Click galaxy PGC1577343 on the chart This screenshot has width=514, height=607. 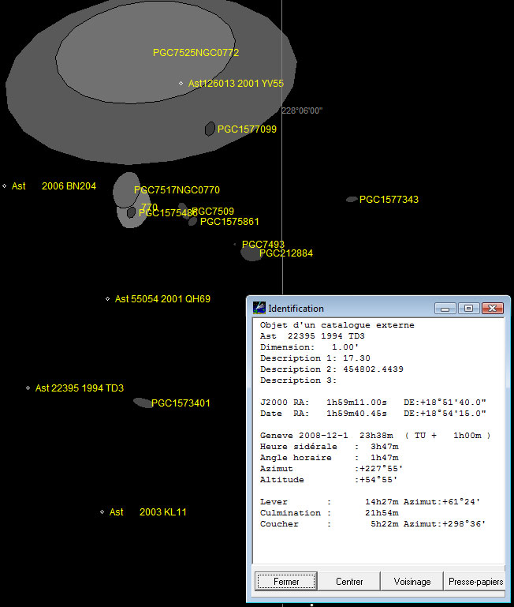click(x=352, y=200)
